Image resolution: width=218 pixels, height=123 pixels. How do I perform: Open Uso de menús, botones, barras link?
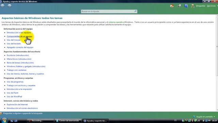click(25, 74)
